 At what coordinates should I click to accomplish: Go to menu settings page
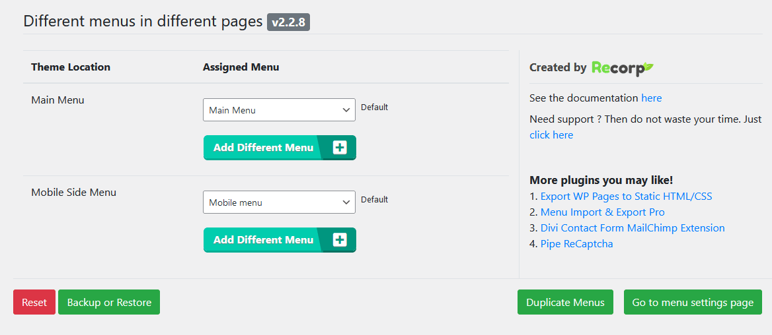tap(693, 303)
